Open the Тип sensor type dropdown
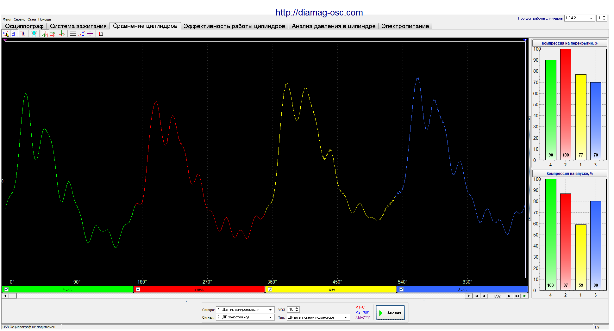The height and width of the screenshot is (331, 614). [x=346, y=317]
